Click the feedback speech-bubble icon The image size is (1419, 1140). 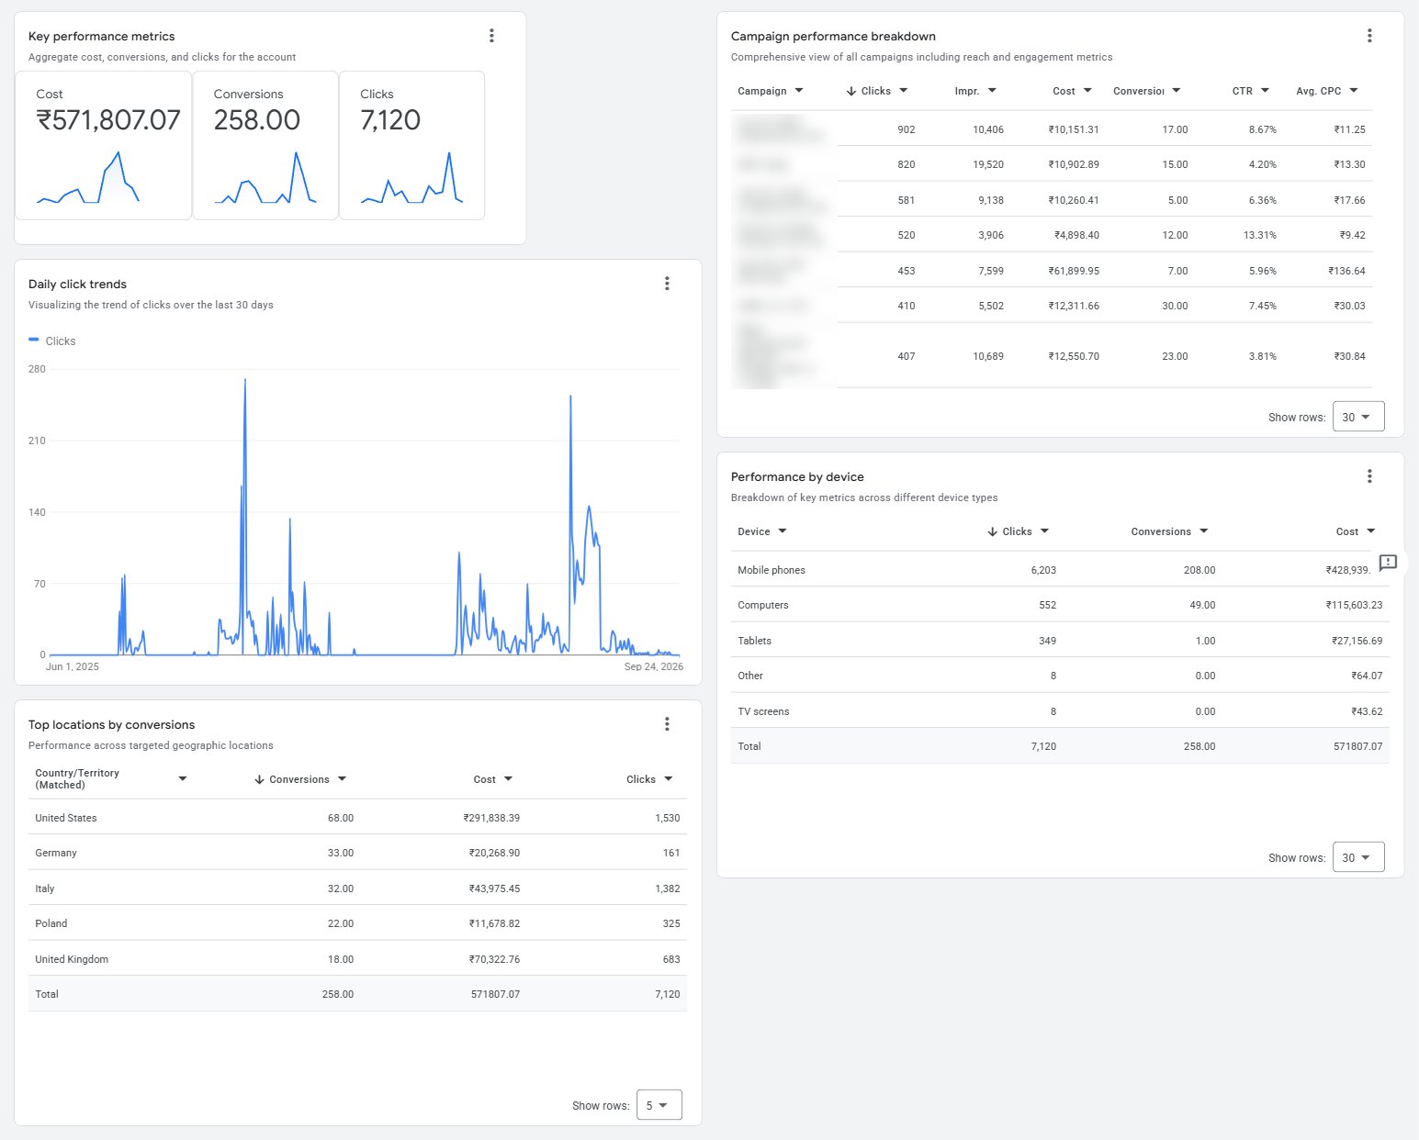click(1388, 563)
